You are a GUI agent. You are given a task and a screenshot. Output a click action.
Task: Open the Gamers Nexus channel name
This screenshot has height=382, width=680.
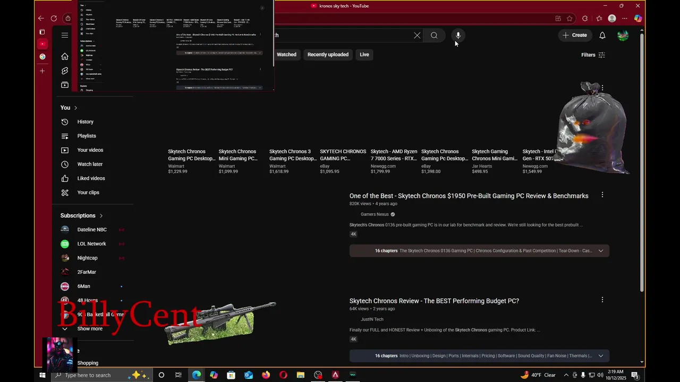click(x=375, y=214)
